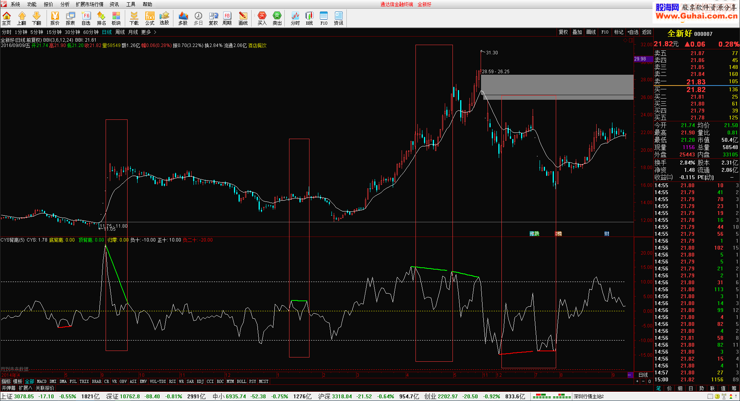Click the 叠加 overlay button
This screenshot has width=740, height=401.
pyautogui.click(x=577, y=32)
